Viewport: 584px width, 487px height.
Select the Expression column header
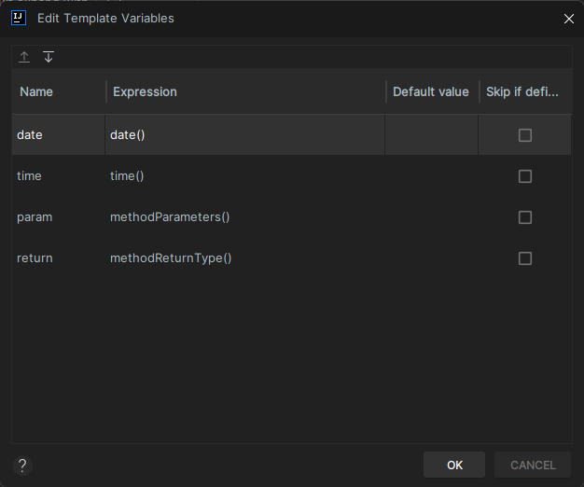pos(246,91)
